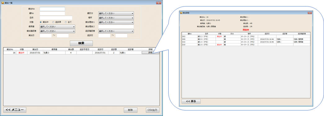Click the 貸出理由2 text field
Image resolution: width=324 pixels, height=116 pixels.
[116, 27]
